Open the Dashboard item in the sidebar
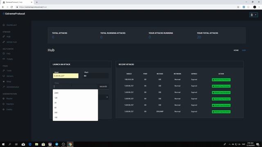262x147 pixels. 10,25
